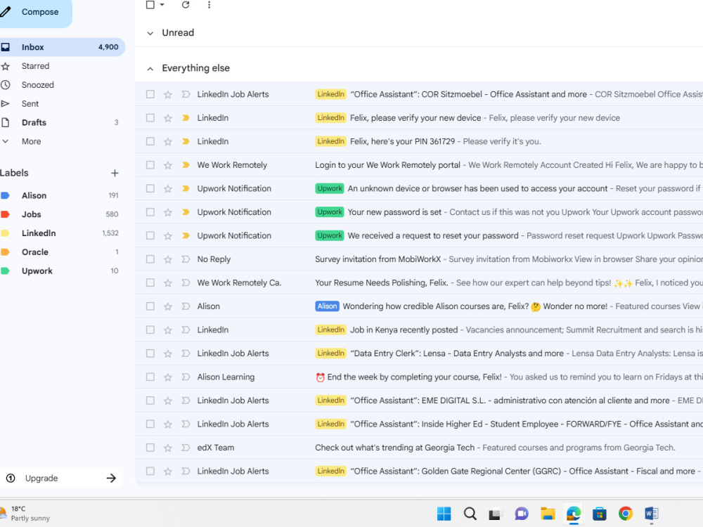Click the LinkedIn tag on 'Job in Kenya' email
The height and width of the screenshot is (527, 703).
(x=331, y=330)
